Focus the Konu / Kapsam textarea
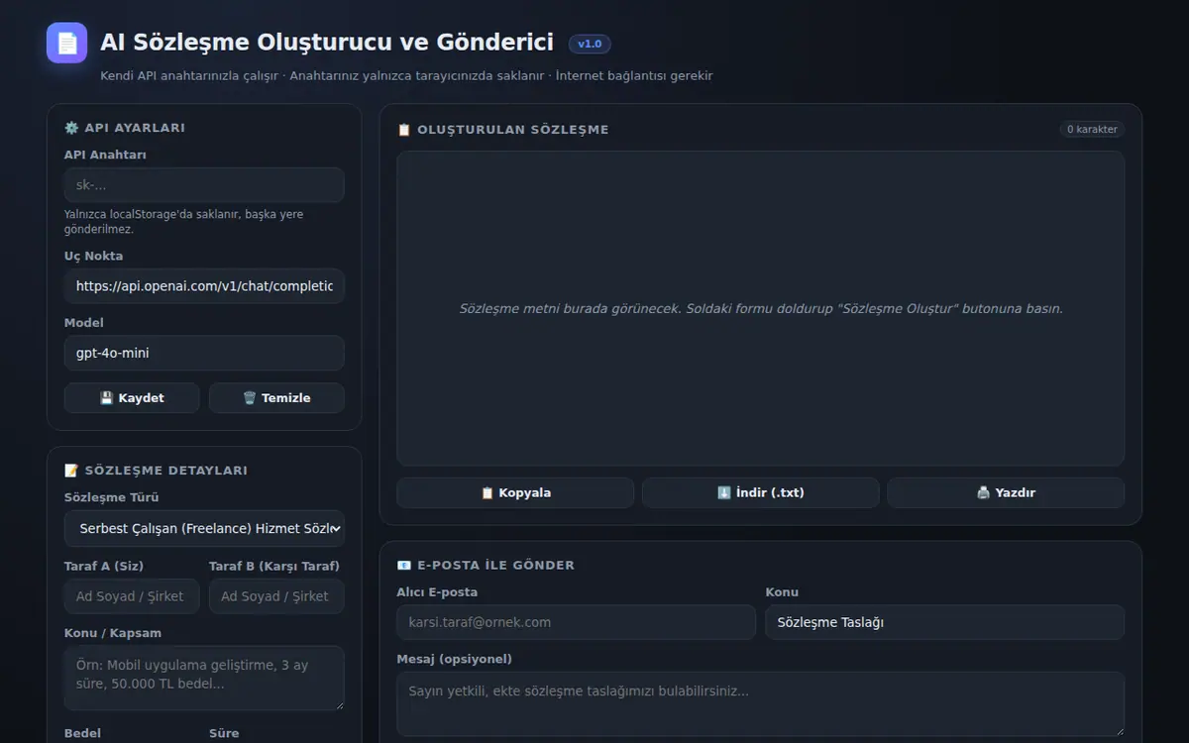Image resolution: width=1189 pixels, height=743 pixels. pos(204,679)
